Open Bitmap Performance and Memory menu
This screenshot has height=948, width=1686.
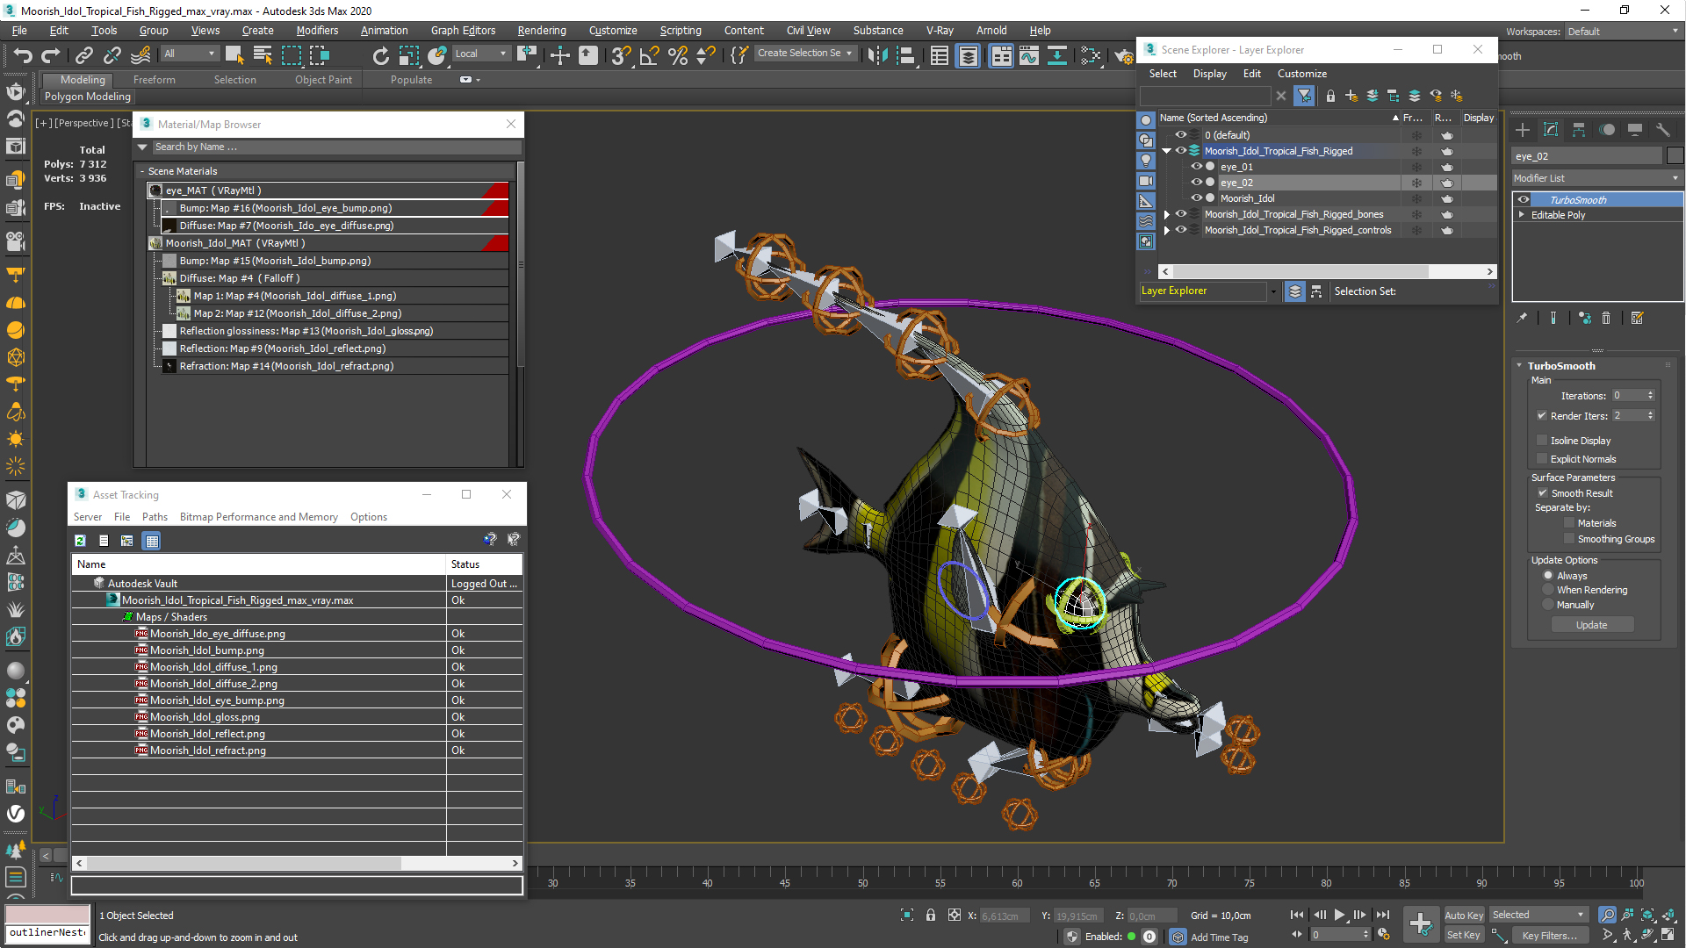259,517
